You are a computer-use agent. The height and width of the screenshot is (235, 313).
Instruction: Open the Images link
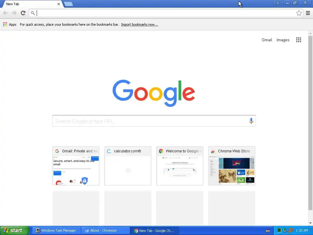[x=283, y=40]
